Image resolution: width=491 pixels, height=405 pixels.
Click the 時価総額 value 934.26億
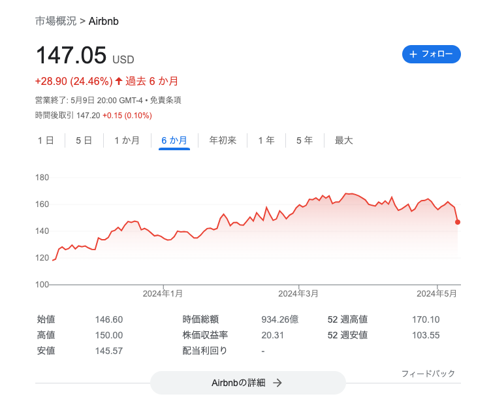point(280,319)
